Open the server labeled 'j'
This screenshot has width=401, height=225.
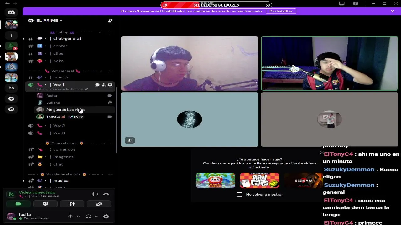(11, 35)
